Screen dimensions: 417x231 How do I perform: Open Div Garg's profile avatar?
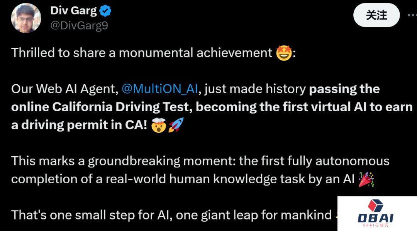26,18
